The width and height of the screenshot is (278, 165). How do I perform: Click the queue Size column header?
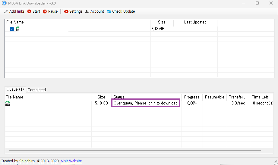click(x=101, y=97)
